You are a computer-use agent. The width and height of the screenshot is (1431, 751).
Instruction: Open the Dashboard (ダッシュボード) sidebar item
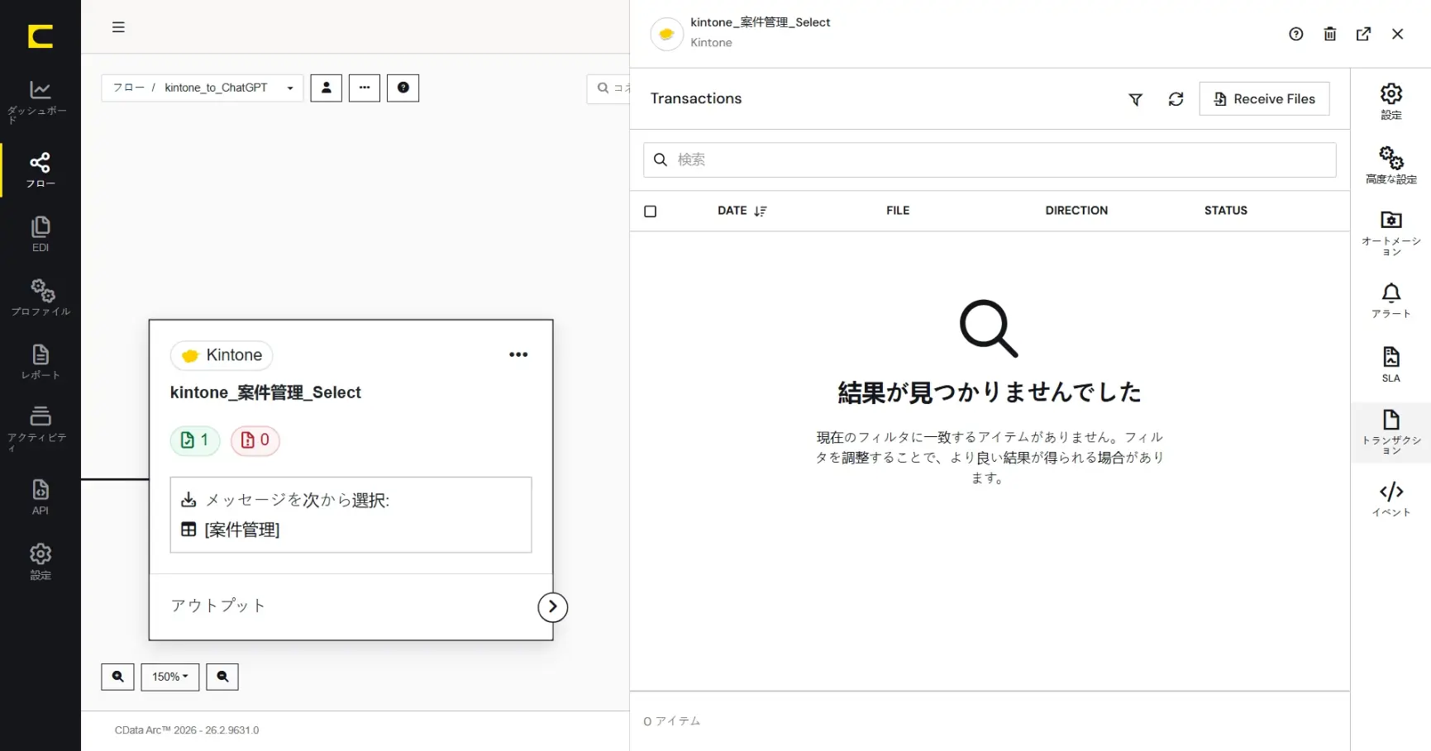(41, 102)
